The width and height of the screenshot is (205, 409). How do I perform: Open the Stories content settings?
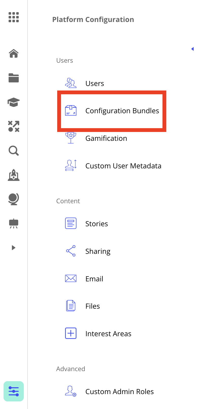(x=96, y=224)
